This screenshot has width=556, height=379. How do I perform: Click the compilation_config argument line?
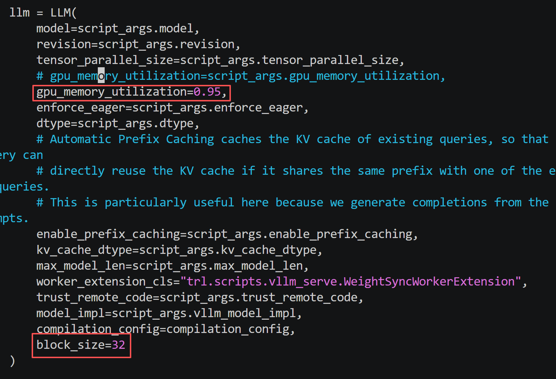point(165,329)
